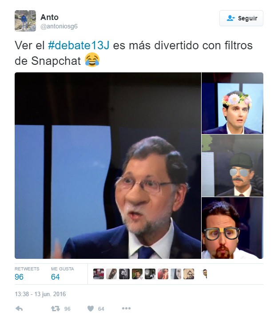Open the three-dots more options menu
Viewport: 278px width, 321px height.
(126, 308)
